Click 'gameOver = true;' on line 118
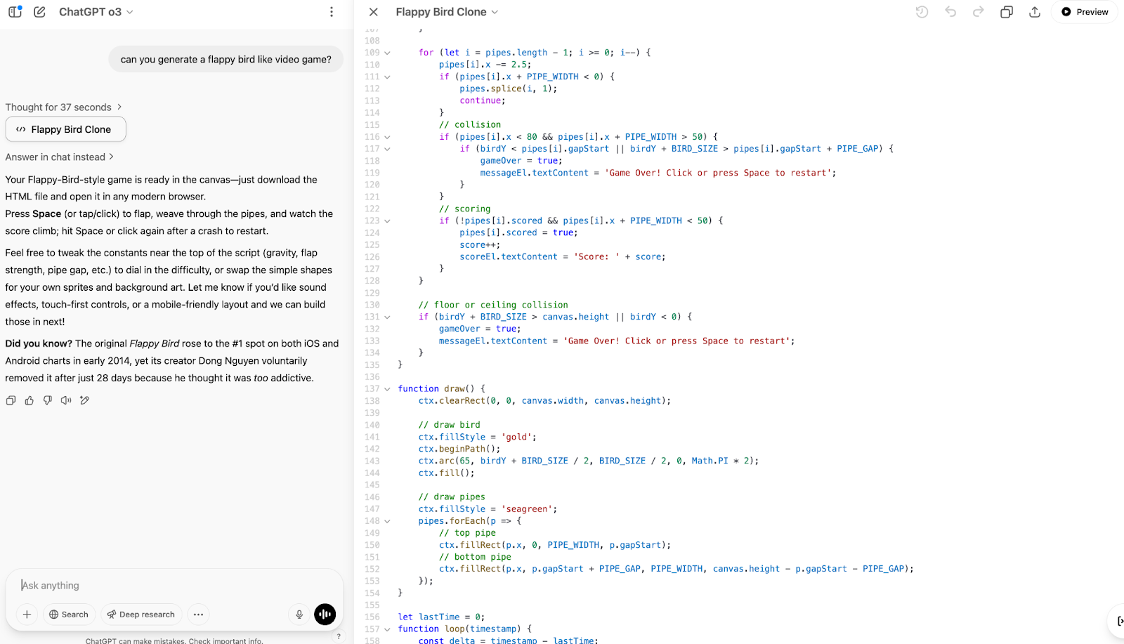This screenshot has height=644, width=1124. point(521,161)
